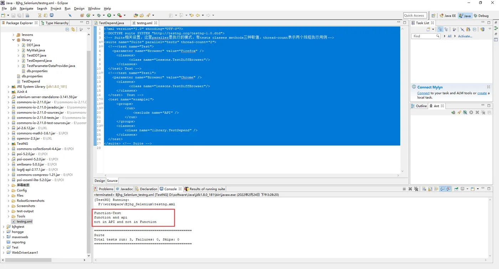
Task: Open the Problems tab
Action: click(x=104, y=189)
